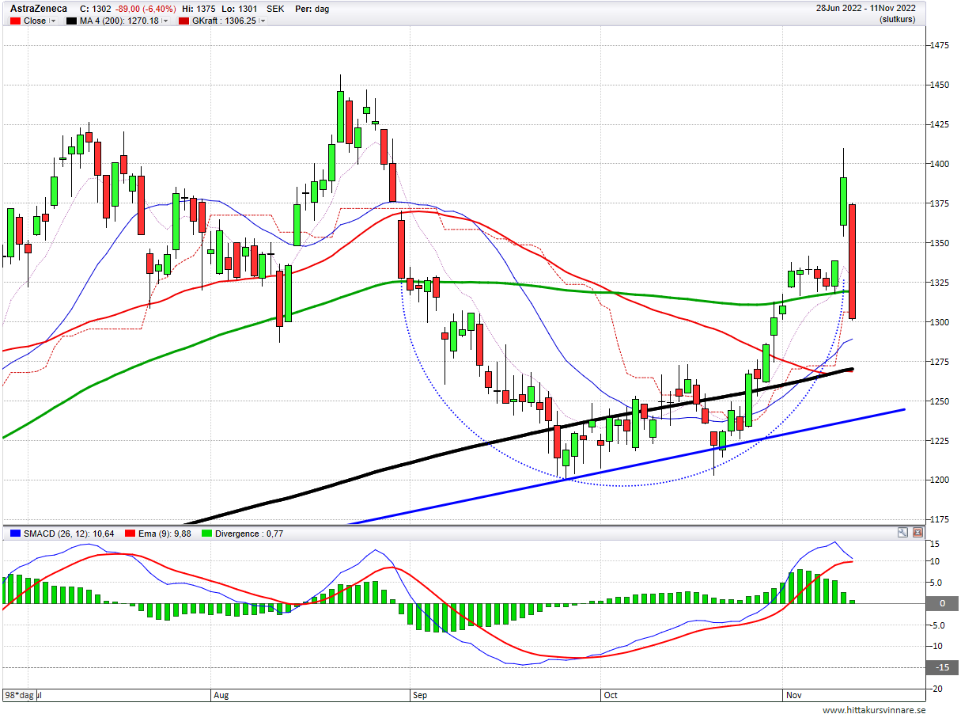Screen dimensions: 961x714
Task: Click the 'C: 1302' close value
Action: click(x=96, y=9)
